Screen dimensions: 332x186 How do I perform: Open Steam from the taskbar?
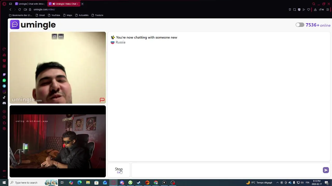pos(139,183)
